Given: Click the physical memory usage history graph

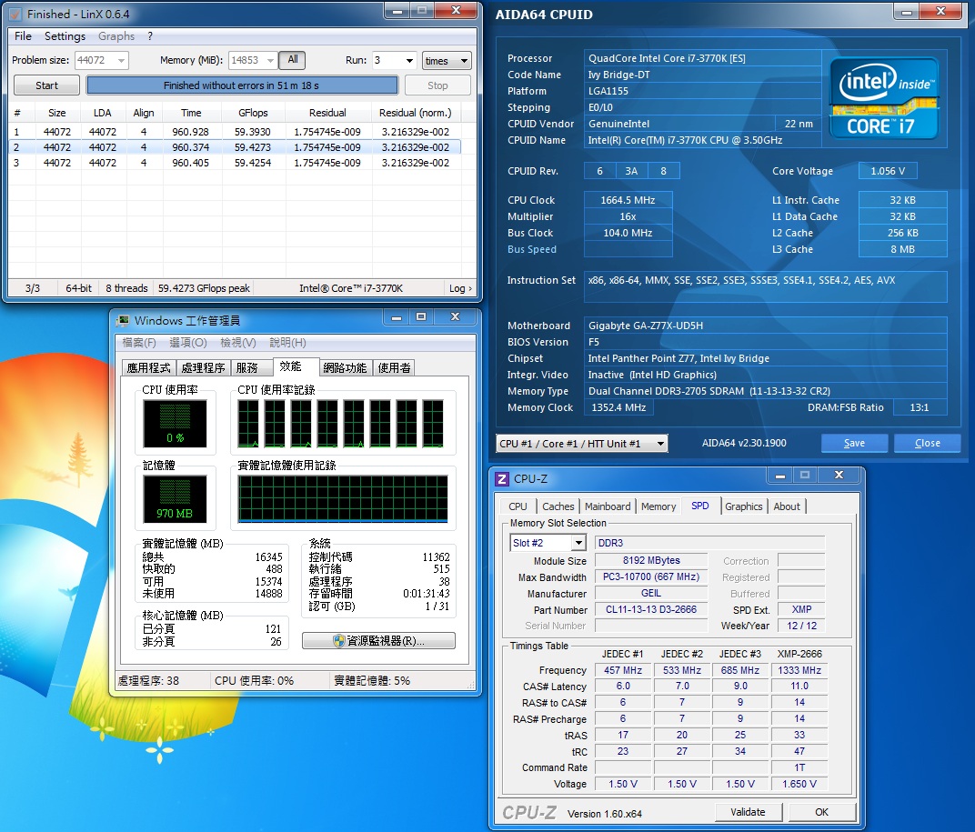Looking at the screenshot, I should pos(343,498).
